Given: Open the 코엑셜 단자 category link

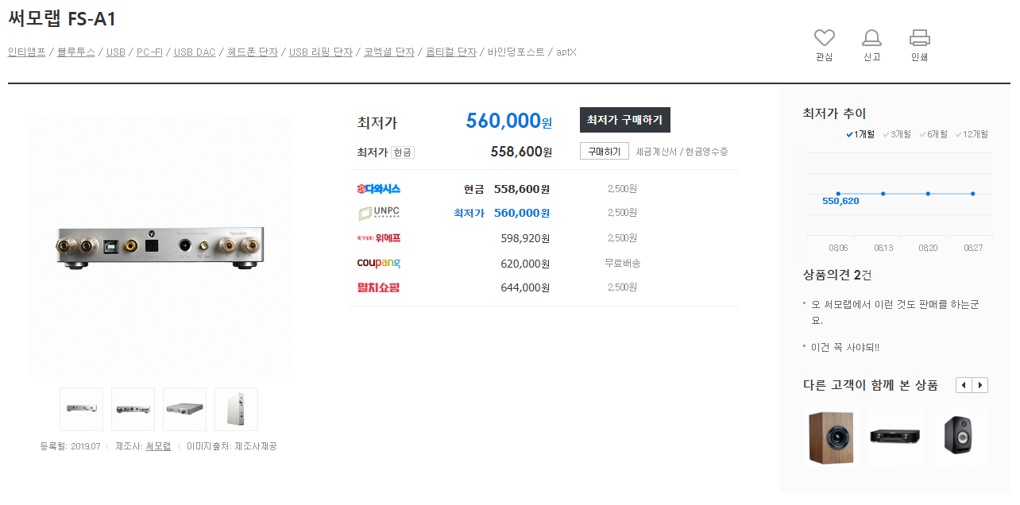Looking at the screenshot, I should 389,52.
